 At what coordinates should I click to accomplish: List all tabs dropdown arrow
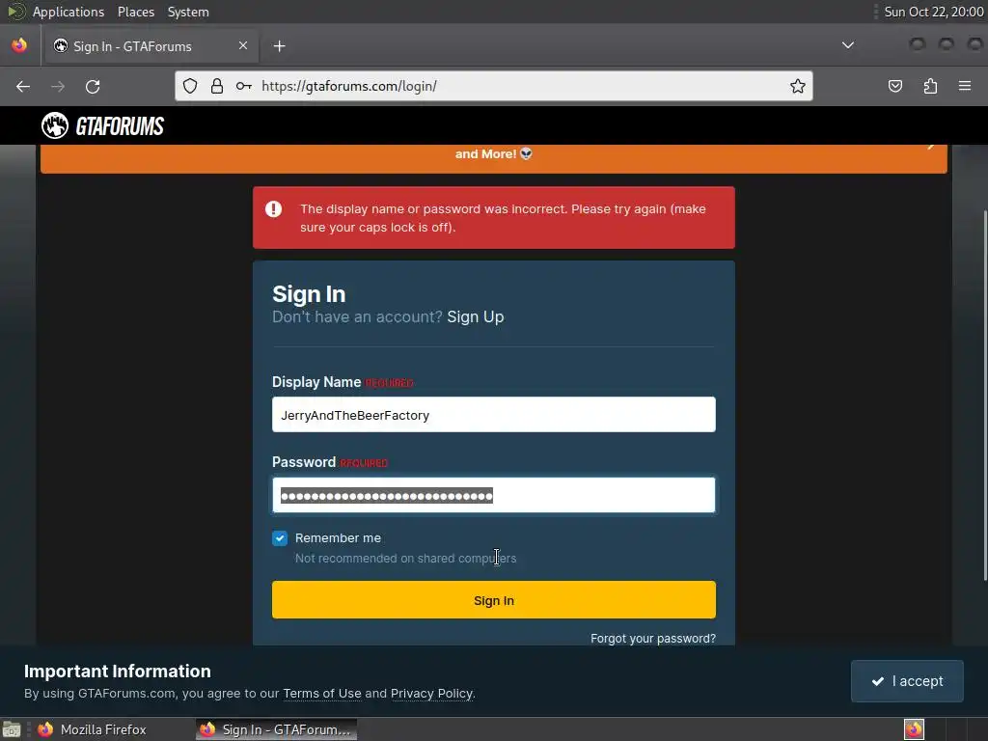[848, 45]
